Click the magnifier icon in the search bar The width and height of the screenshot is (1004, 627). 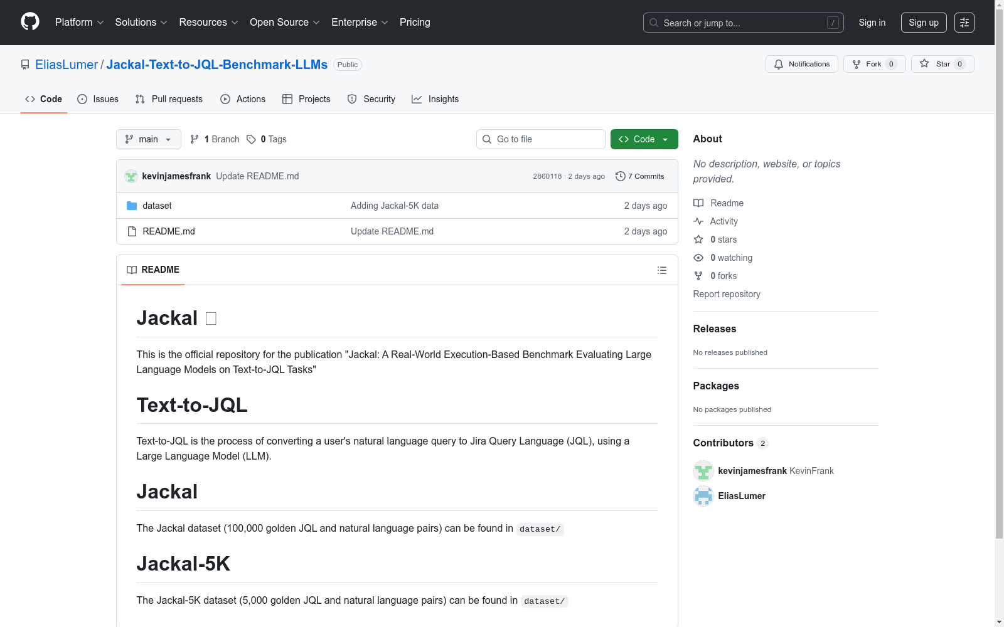point(654,23)
